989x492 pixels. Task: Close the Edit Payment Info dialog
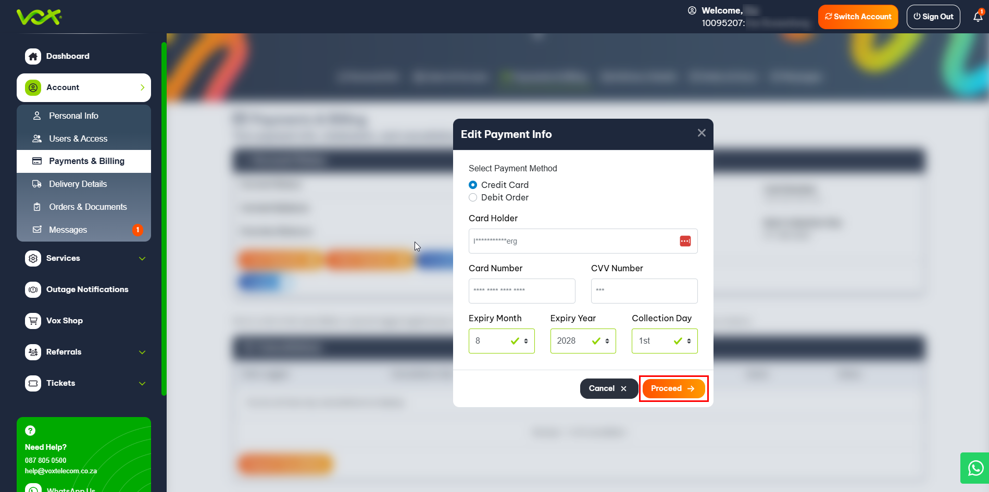pyautogui.click(x=702, y=133)
